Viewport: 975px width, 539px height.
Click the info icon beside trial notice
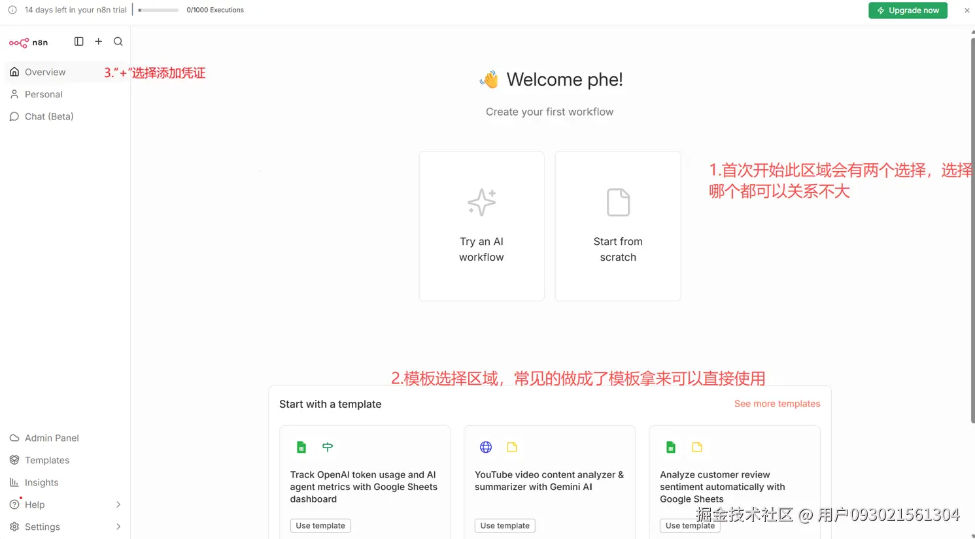pos(12,10)
